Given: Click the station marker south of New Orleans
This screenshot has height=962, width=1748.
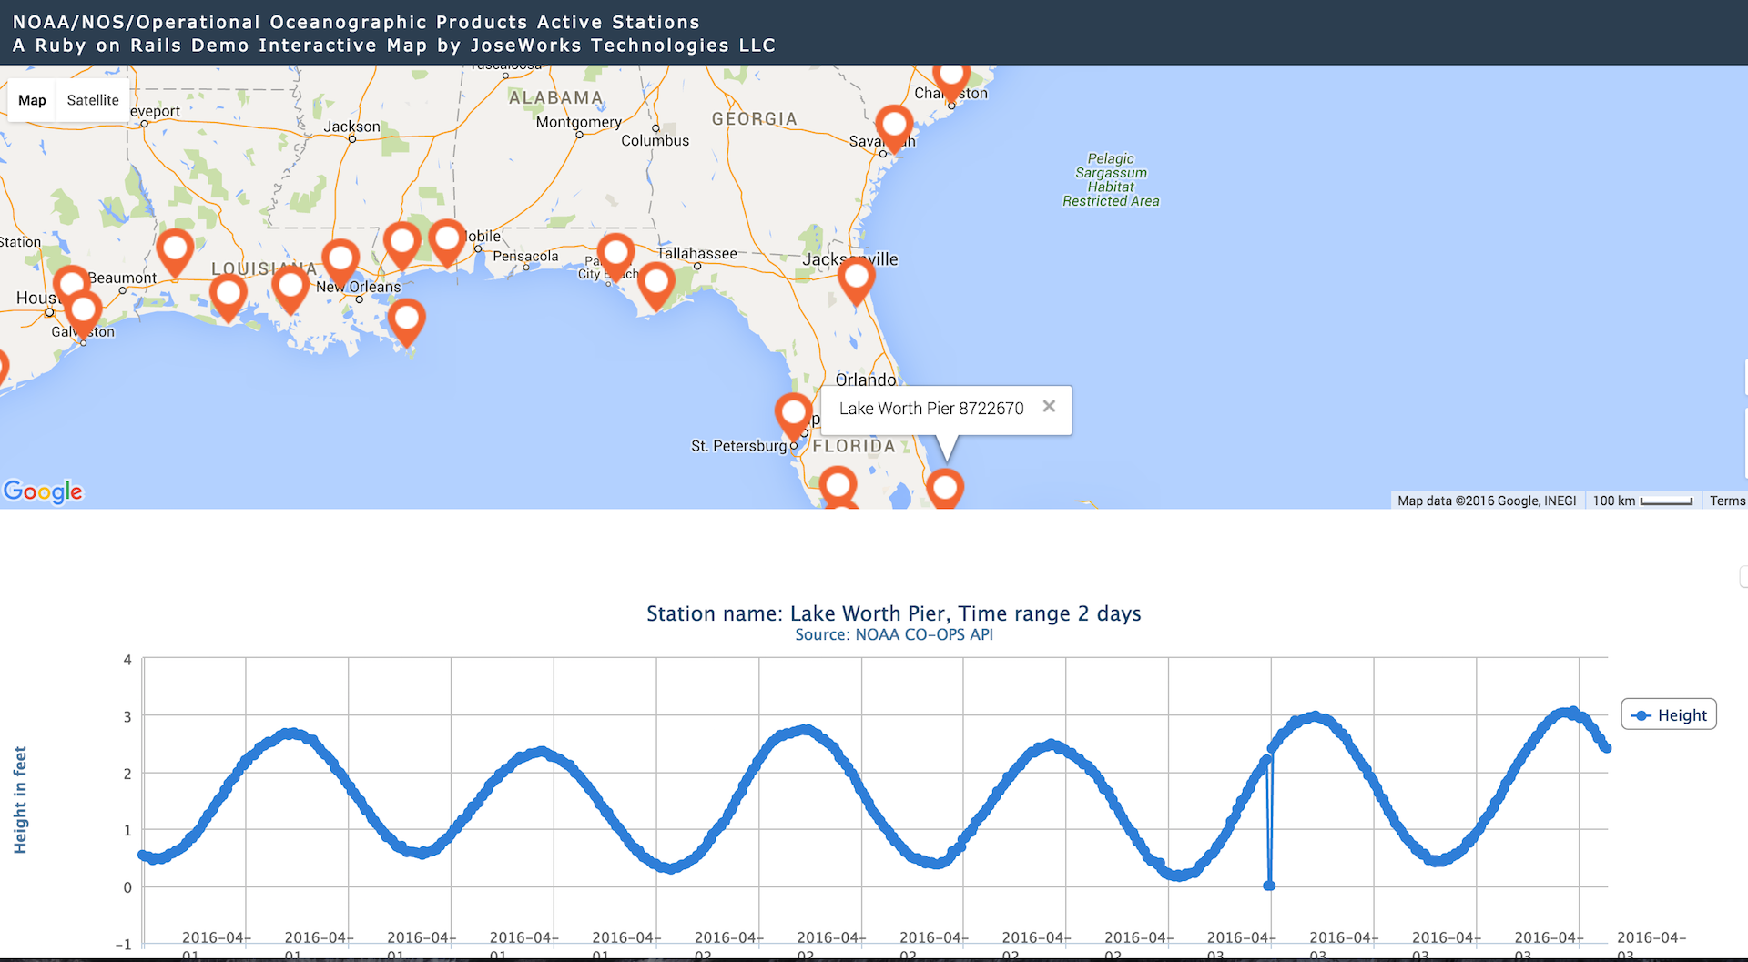Looking at the screenshot, I should pos(406,321).
